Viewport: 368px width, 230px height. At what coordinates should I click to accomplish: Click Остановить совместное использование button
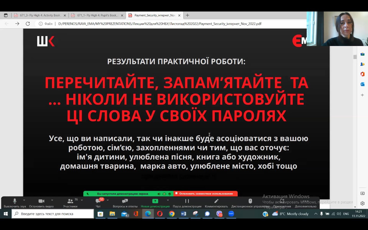pos(206,194)
